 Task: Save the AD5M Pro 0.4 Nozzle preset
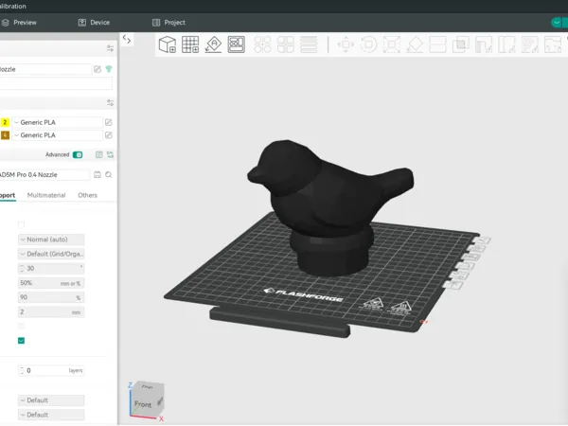click(98, 174)
